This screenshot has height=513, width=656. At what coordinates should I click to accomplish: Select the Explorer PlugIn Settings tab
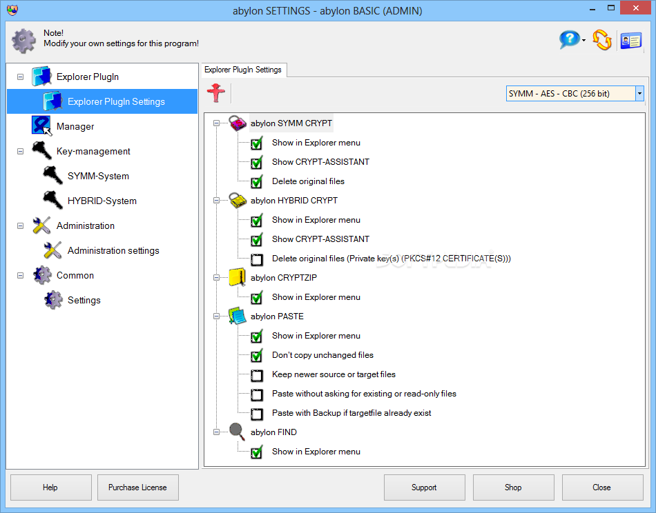click(x=243, y=70)
